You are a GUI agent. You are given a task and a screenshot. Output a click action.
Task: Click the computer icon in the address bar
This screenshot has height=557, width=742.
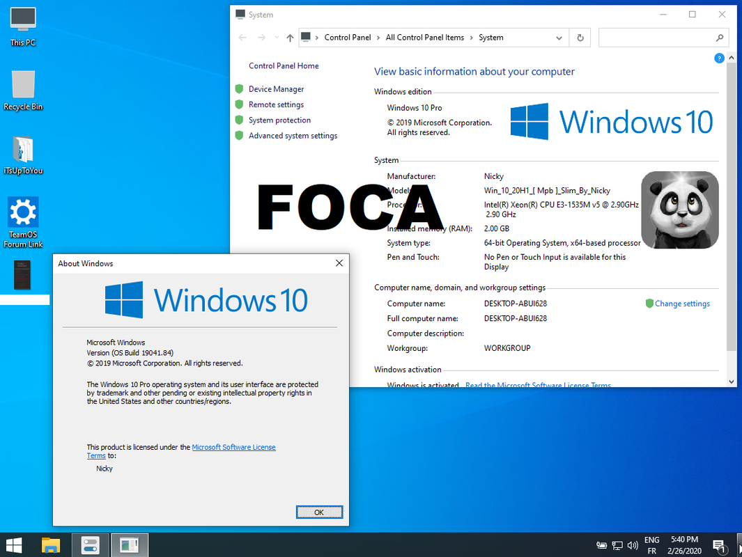click(x=306, y=36)
